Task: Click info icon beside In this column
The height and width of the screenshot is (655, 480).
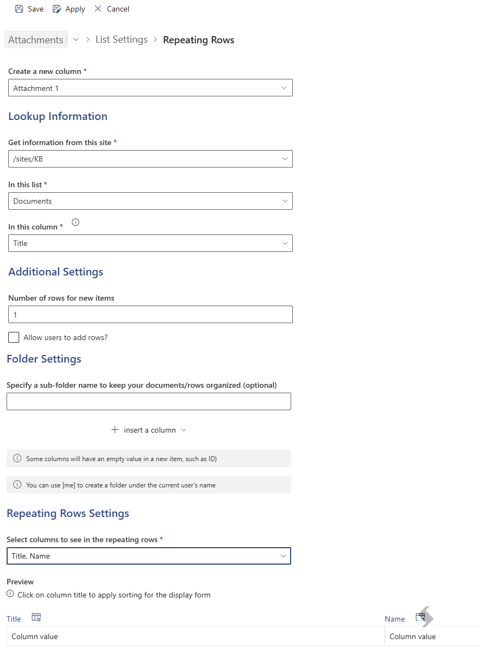Action: click(75, 222)
